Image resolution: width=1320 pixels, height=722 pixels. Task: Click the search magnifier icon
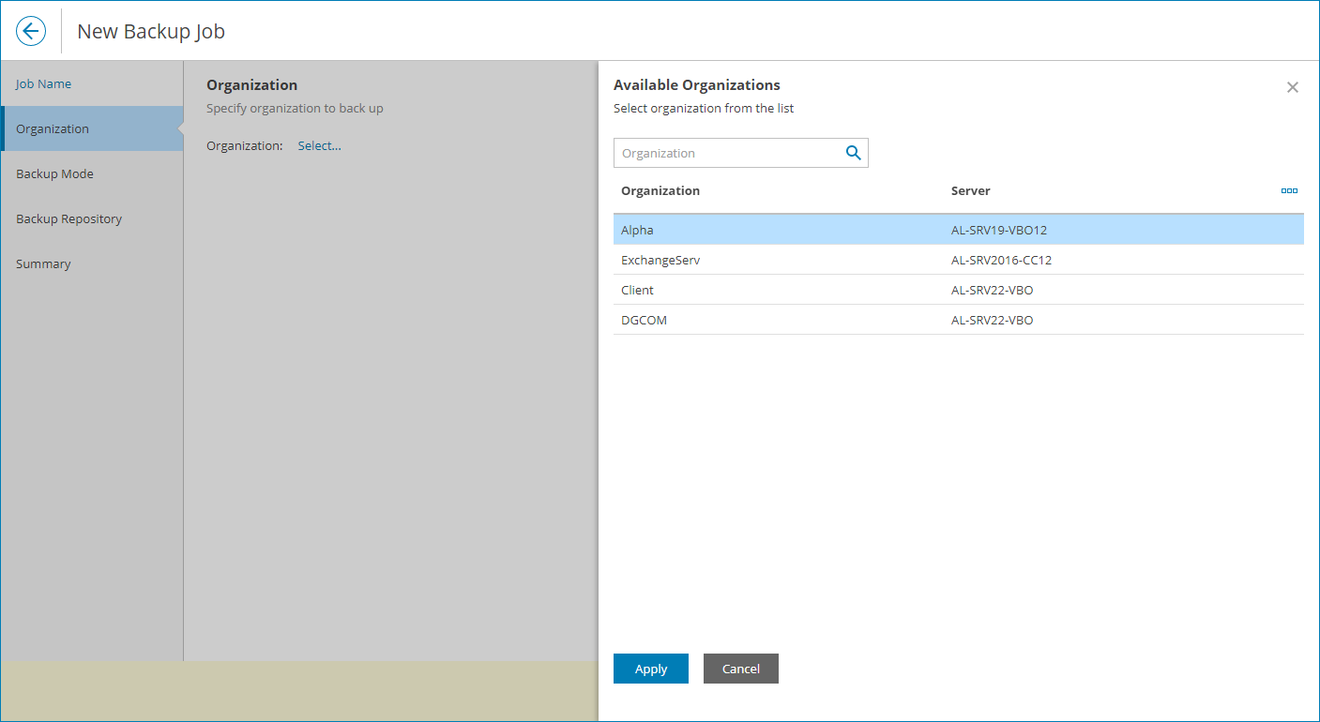click(853, 153)
